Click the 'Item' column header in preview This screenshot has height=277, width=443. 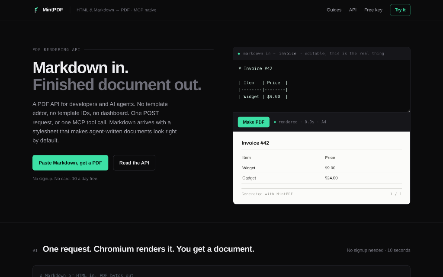click(246, 158)
